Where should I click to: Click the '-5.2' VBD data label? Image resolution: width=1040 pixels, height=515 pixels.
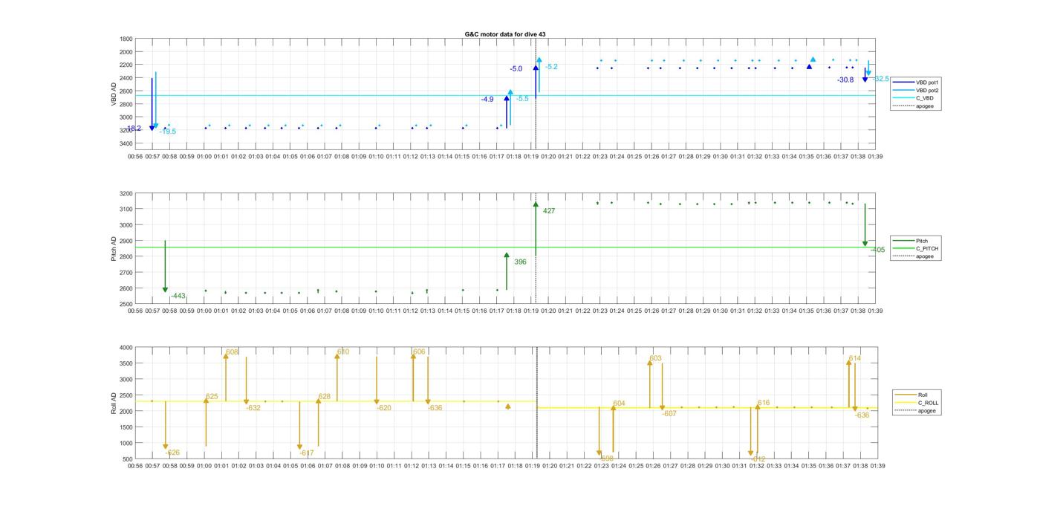pos(551,67)
